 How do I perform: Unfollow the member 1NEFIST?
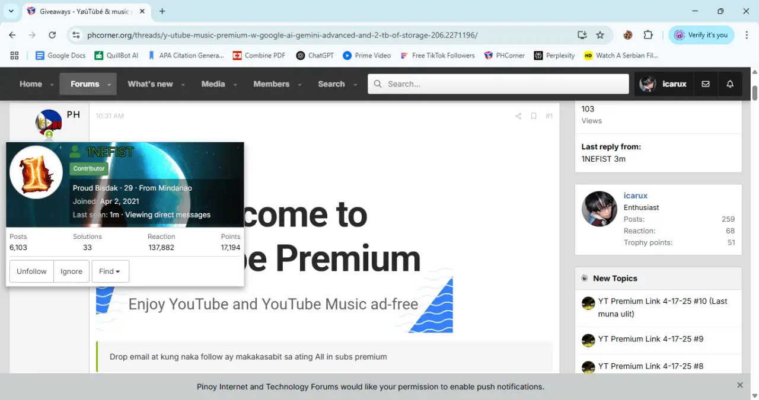[x=31, y=271]
